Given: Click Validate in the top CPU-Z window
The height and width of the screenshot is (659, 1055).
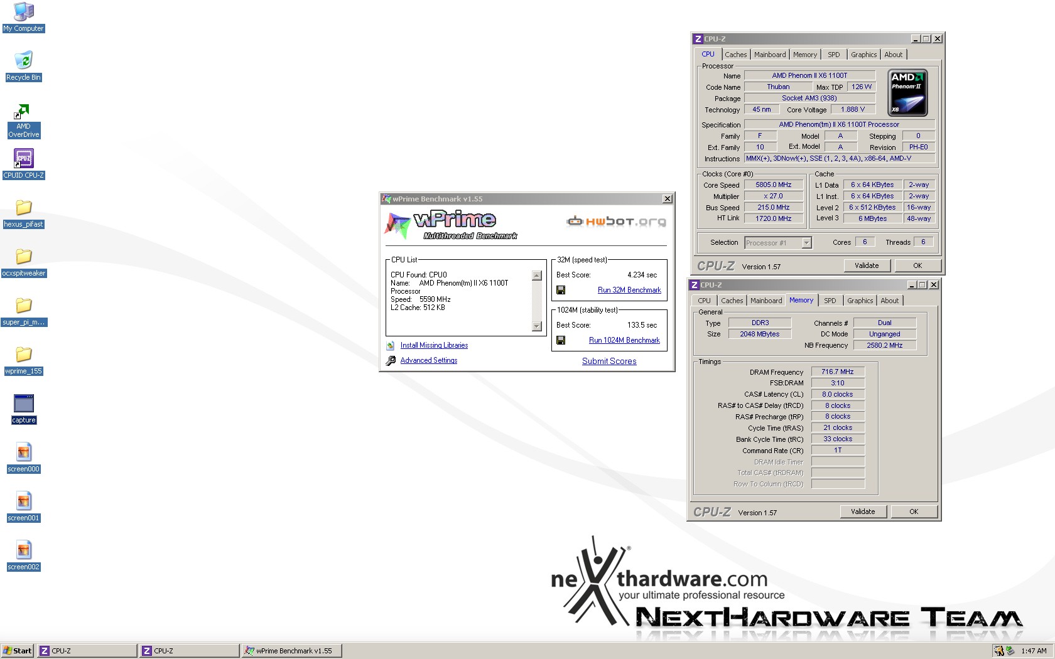Looking at the screenshot, I should (x=867, y=265).
